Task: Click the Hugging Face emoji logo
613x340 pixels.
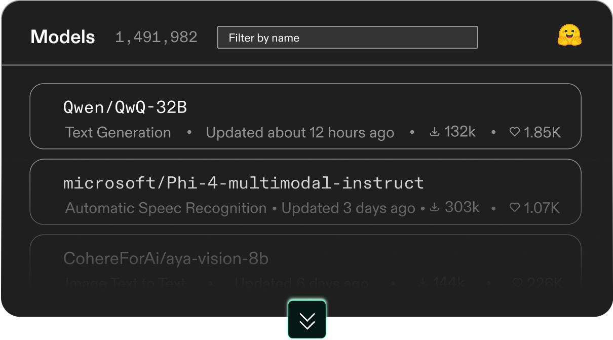Action: coord(569,36)
